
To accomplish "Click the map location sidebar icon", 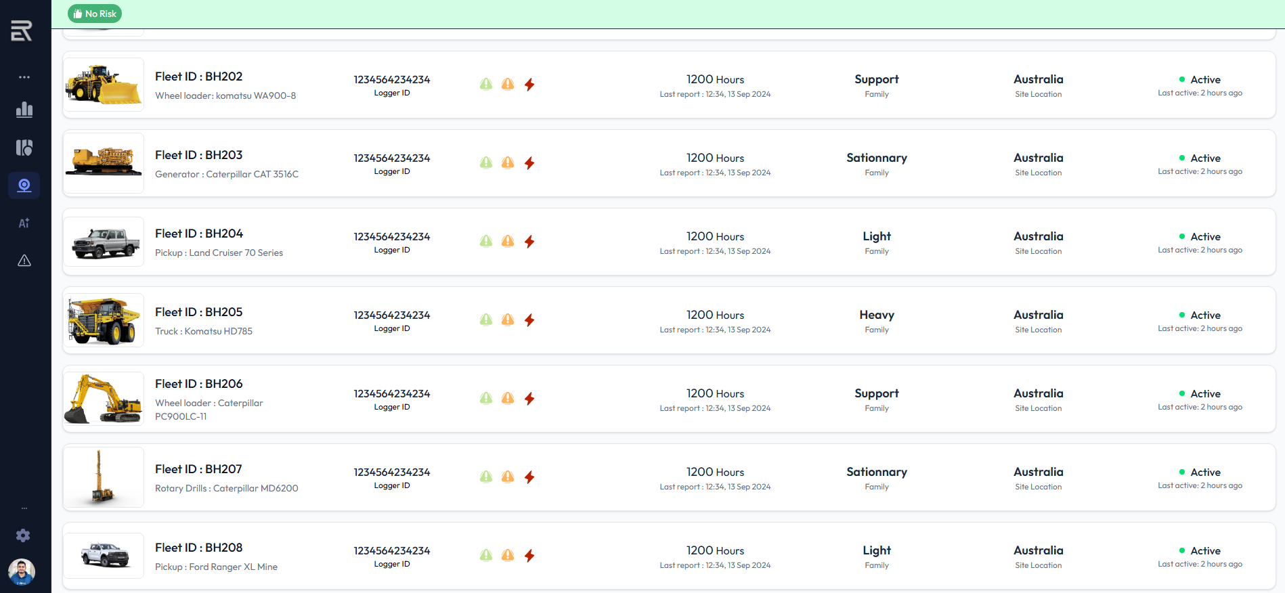I will point(24,148).
